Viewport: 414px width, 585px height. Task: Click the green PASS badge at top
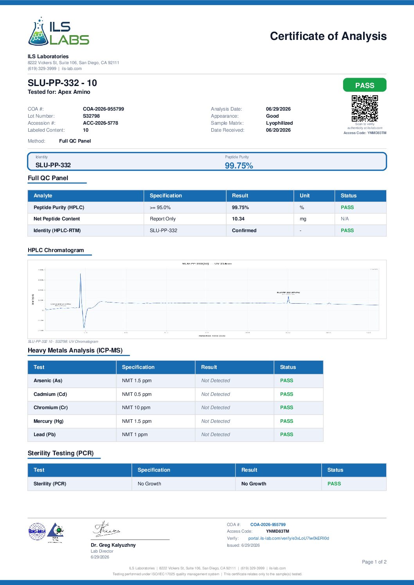coord(365,85)
